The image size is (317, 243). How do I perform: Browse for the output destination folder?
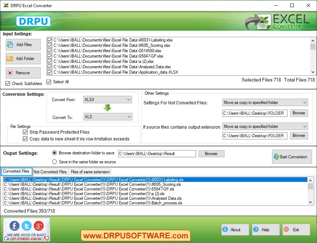point(211,153)
